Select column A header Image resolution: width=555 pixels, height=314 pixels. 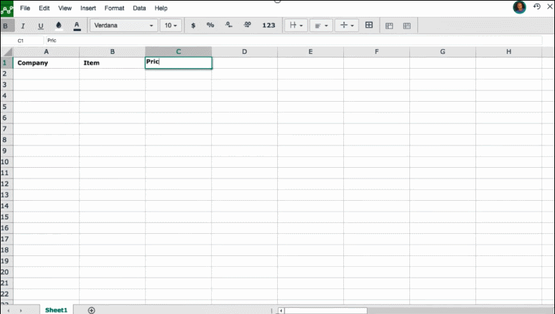tap(47, 52)
